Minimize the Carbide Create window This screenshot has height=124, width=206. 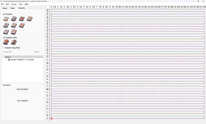click(193, 1)
